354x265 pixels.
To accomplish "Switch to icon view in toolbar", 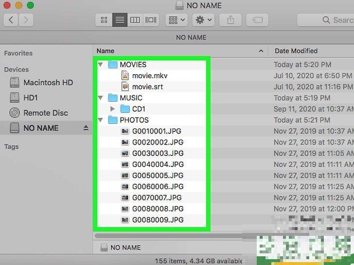I will 104,20.
